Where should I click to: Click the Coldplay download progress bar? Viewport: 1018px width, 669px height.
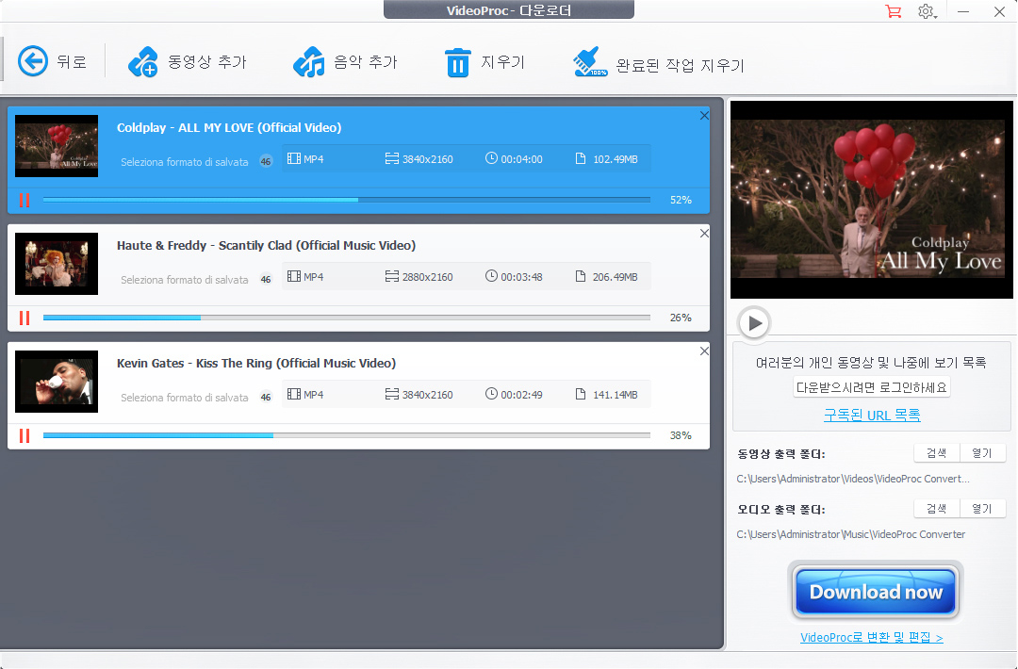point(346,200)
